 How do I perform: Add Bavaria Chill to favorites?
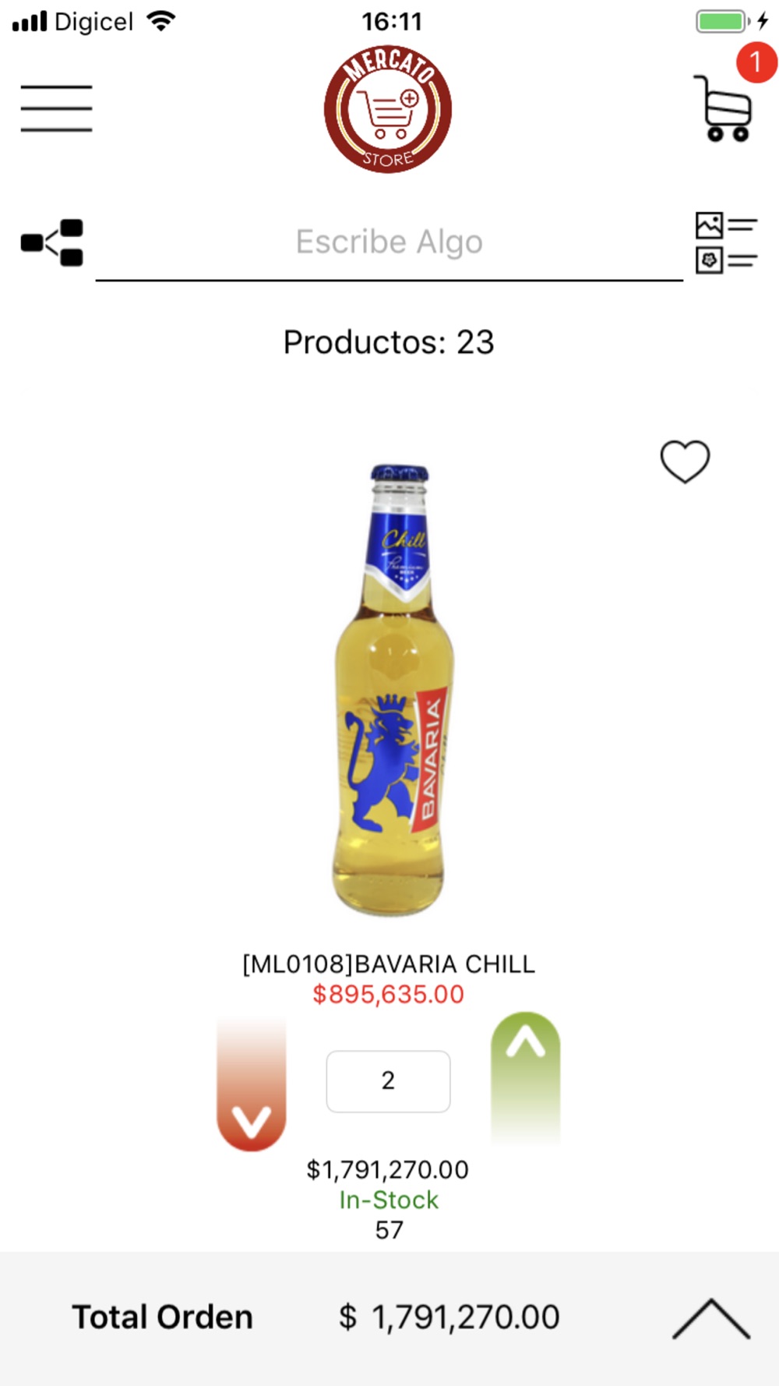[685, 461]
